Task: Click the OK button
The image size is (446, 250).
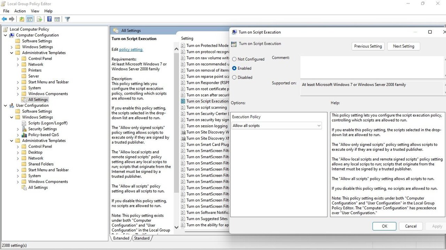Action: [384, 226]
